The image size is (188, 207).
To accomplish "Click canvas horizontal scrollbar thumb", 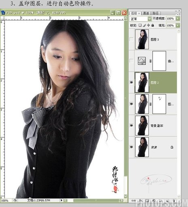I will [x=96, y=200].
